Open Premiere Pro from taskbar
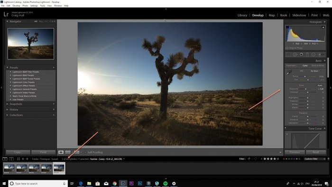 (131, 183)
